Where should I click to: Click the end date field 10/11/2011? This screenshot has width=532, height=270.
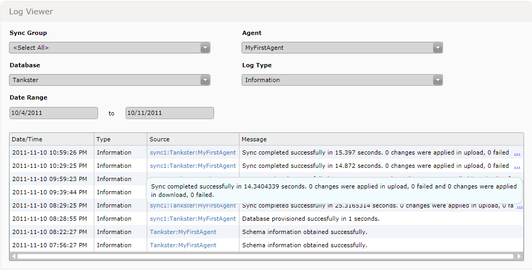pyautogui.click(x=170, y=113)
